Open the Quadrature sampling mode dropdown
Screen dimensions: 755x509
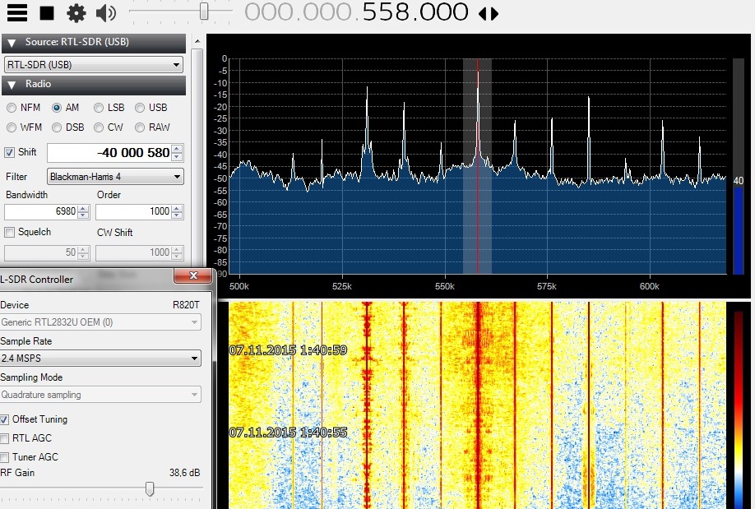[100, 395]
